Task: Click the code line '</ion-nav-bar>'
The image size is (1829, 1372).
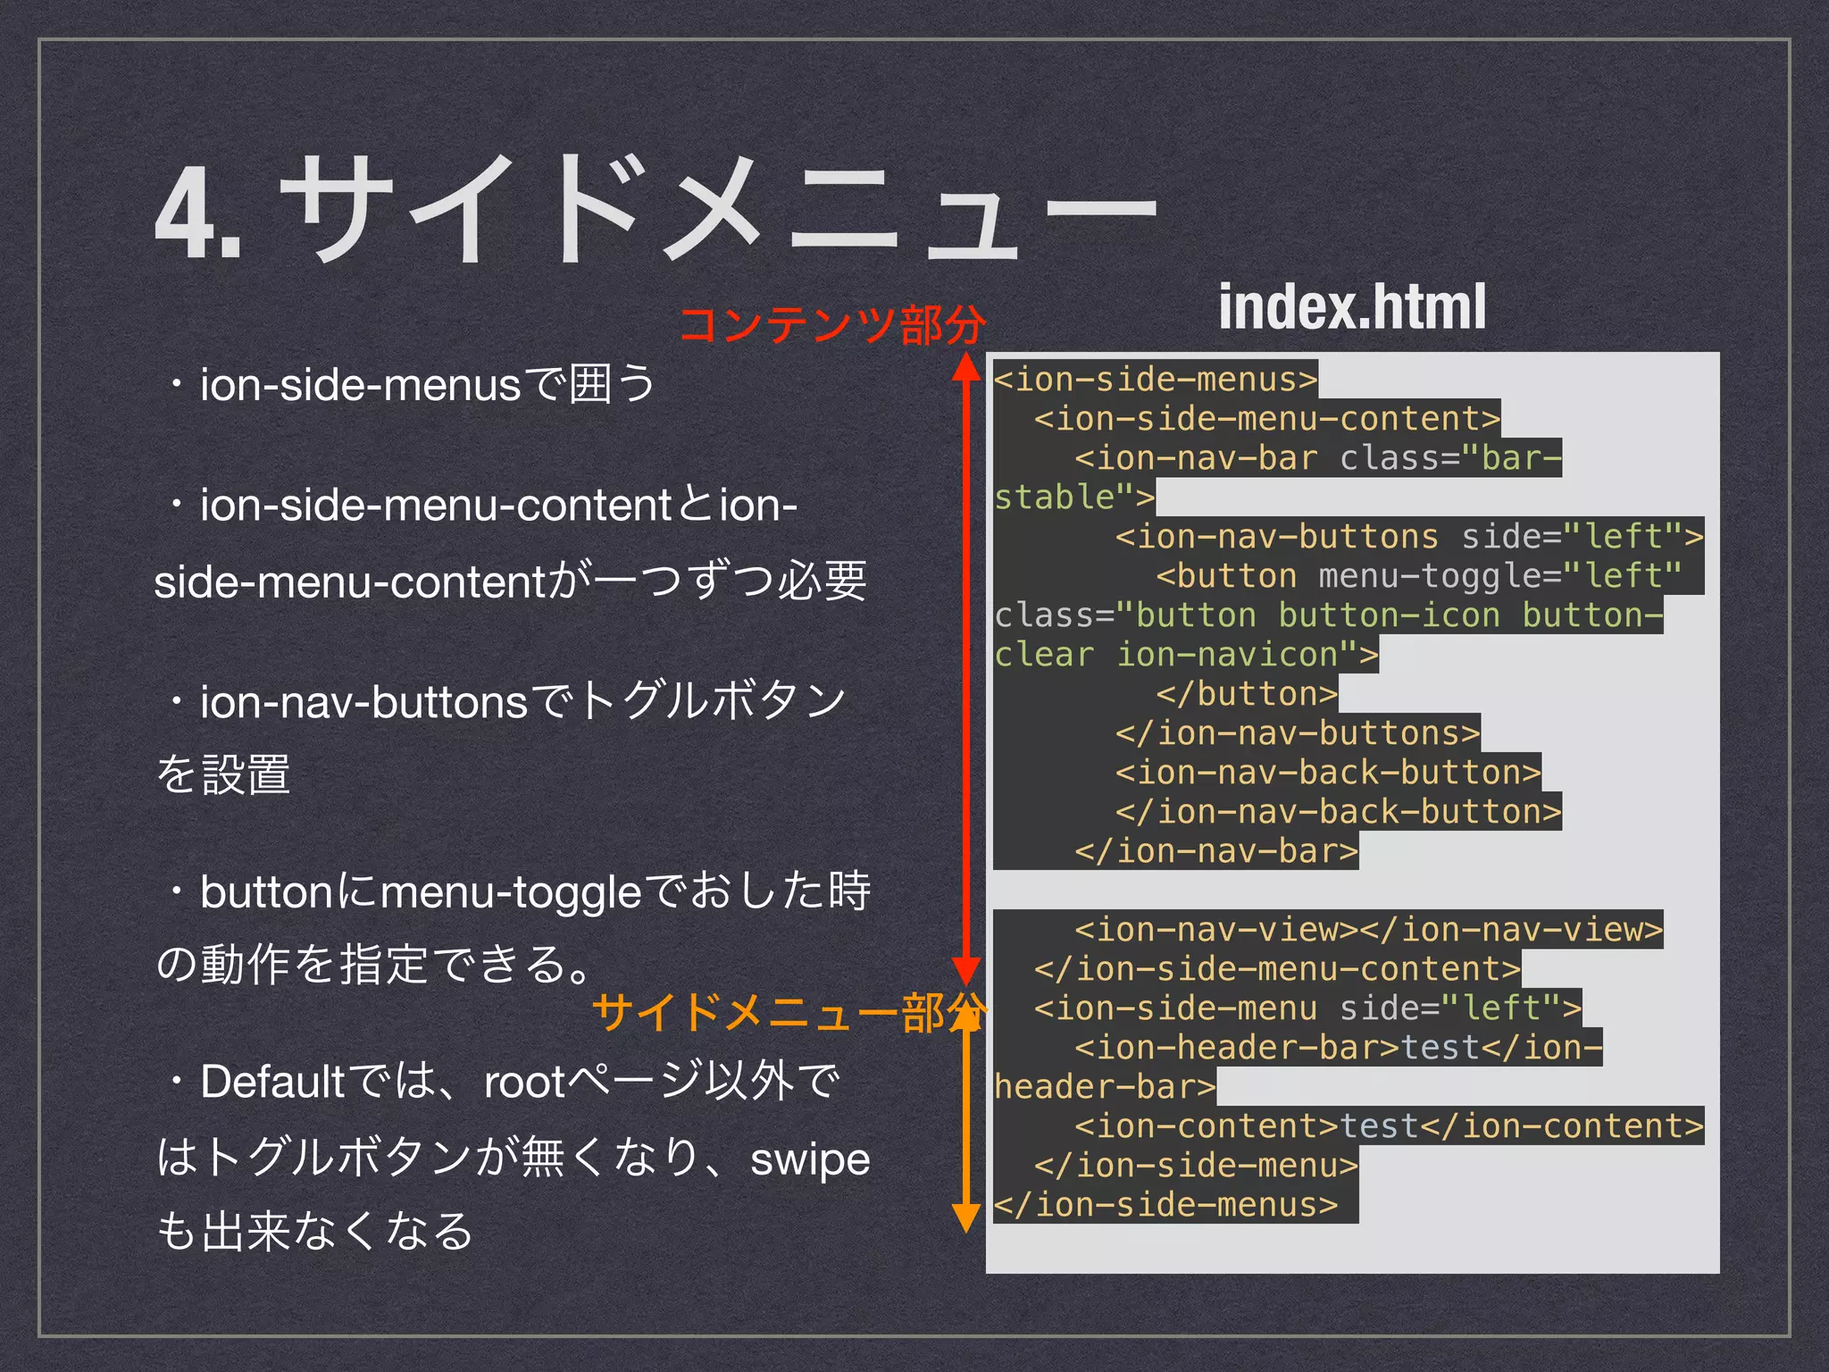Action: point(1216,850)
